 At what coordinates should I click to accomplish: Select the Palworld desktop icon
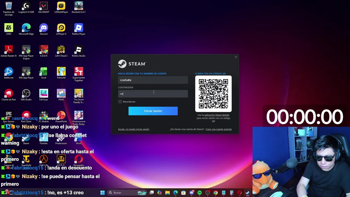(61, 73)
